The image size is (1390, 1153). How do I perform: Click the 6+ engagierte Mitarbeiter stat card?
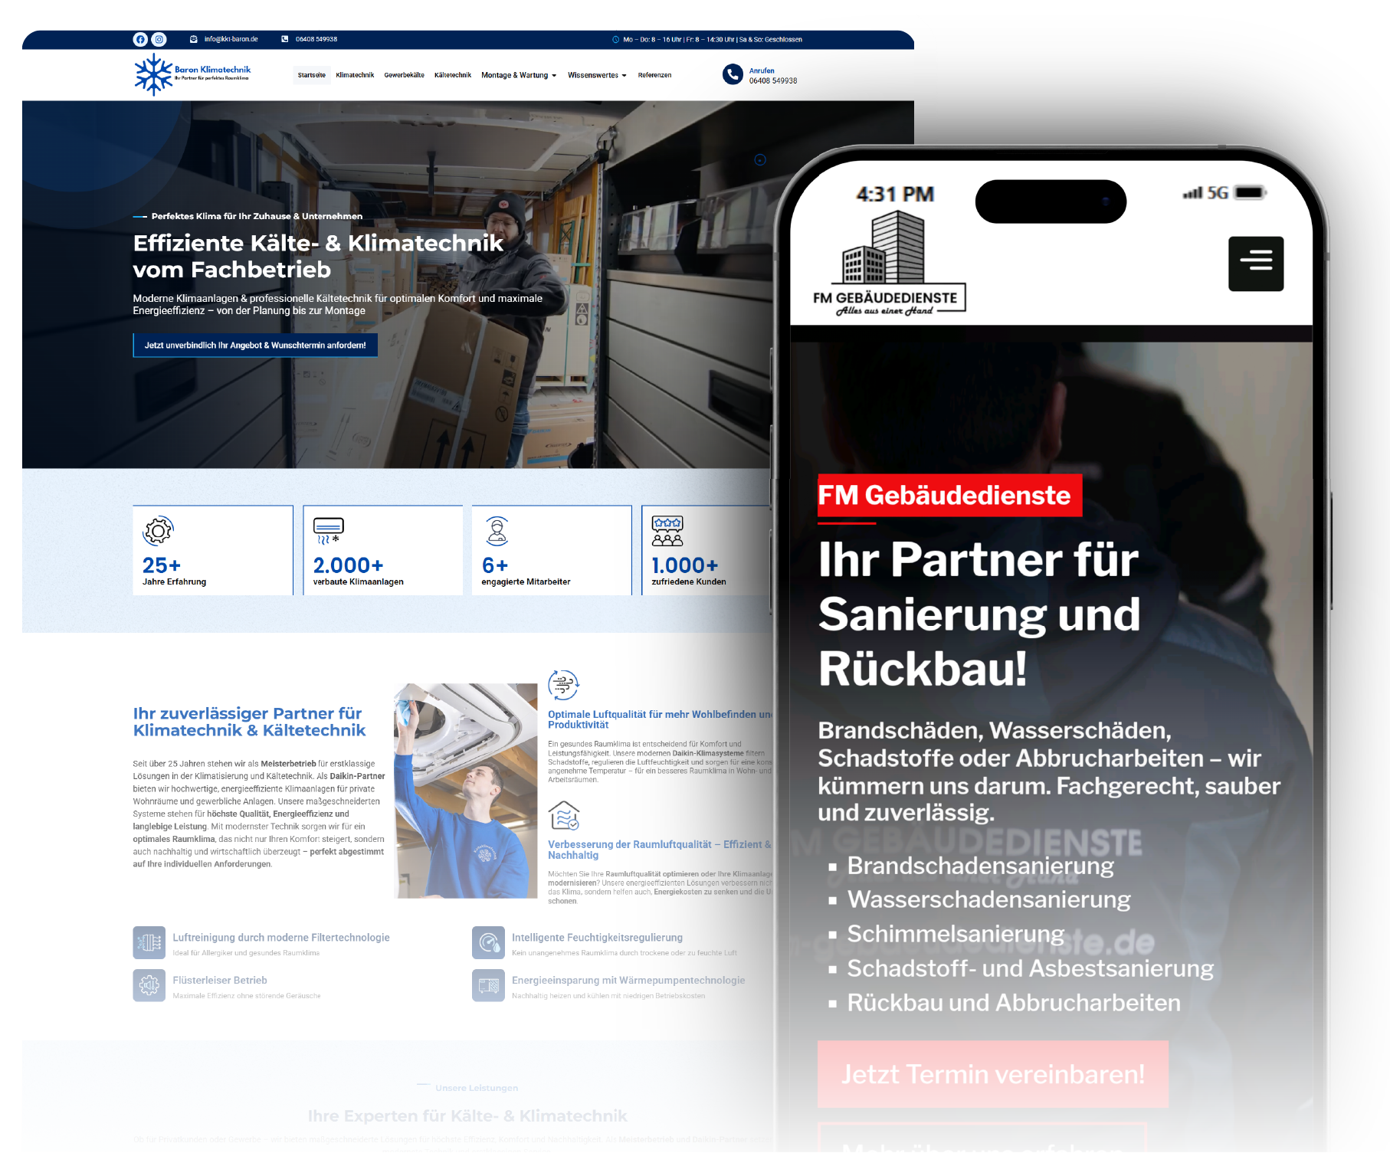[x=552, y=550]
